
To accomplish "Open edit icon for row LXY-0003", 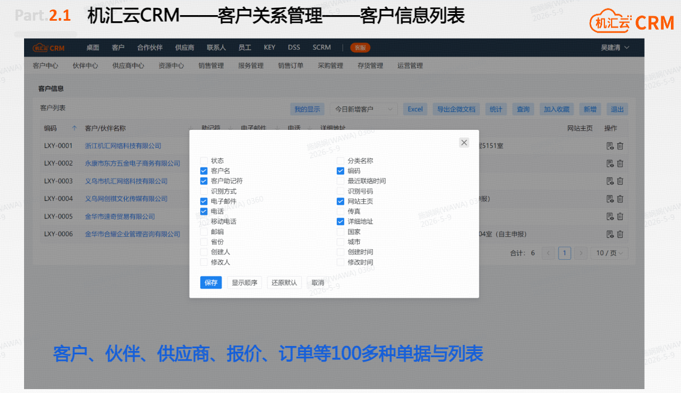I will coord(610,181).
